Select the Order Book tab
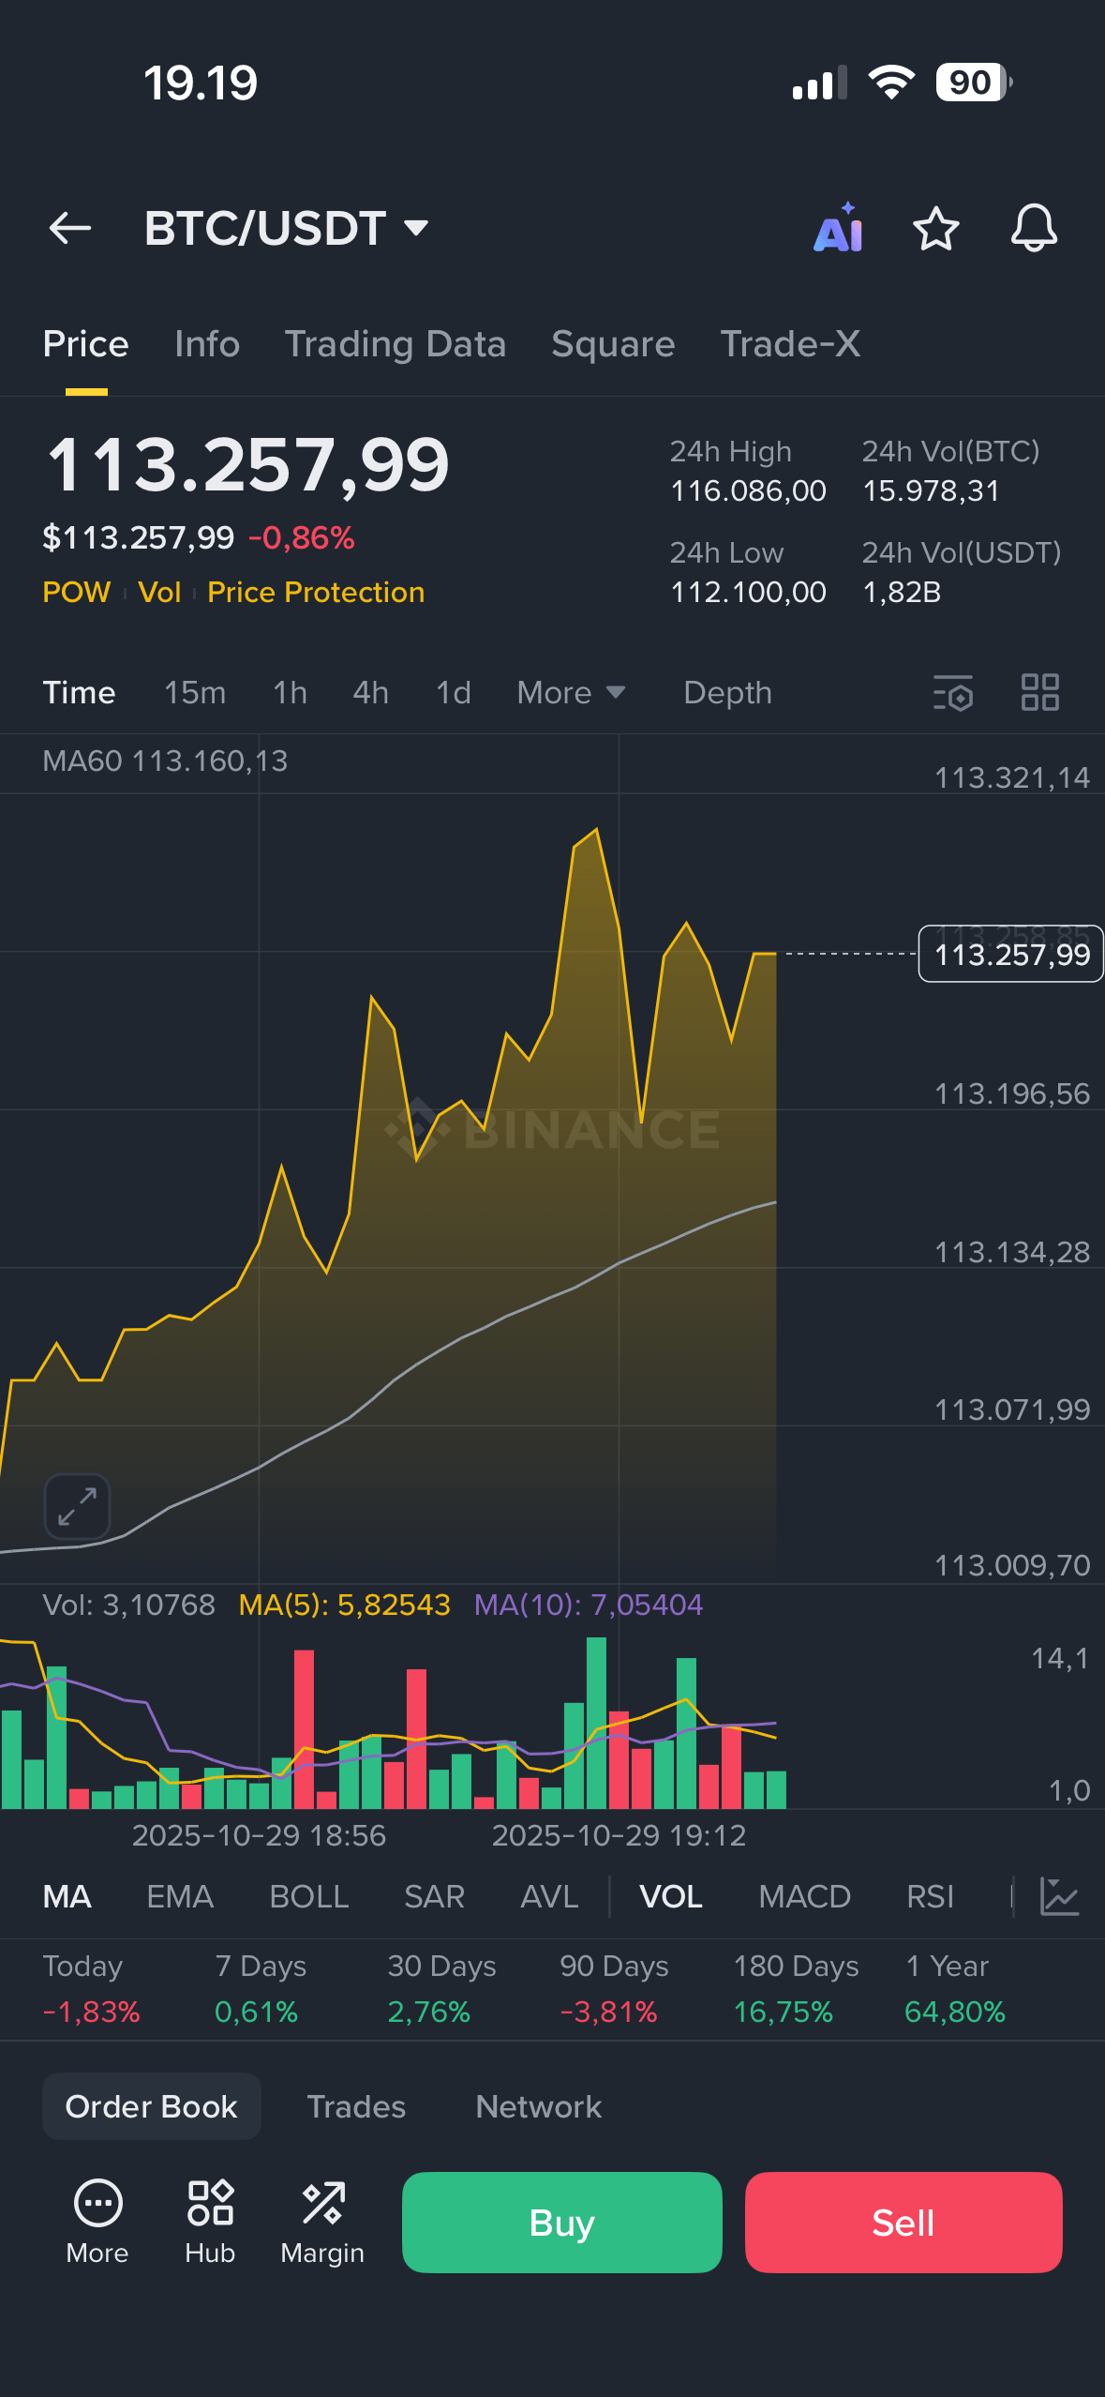 [x=151, y=2106]
